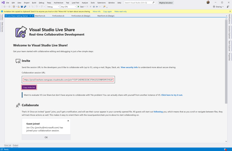The width and height of the screenshot is (232, 151).
Task: Click the 'Click here to try it out' link
Action: [x=172, y=95]
